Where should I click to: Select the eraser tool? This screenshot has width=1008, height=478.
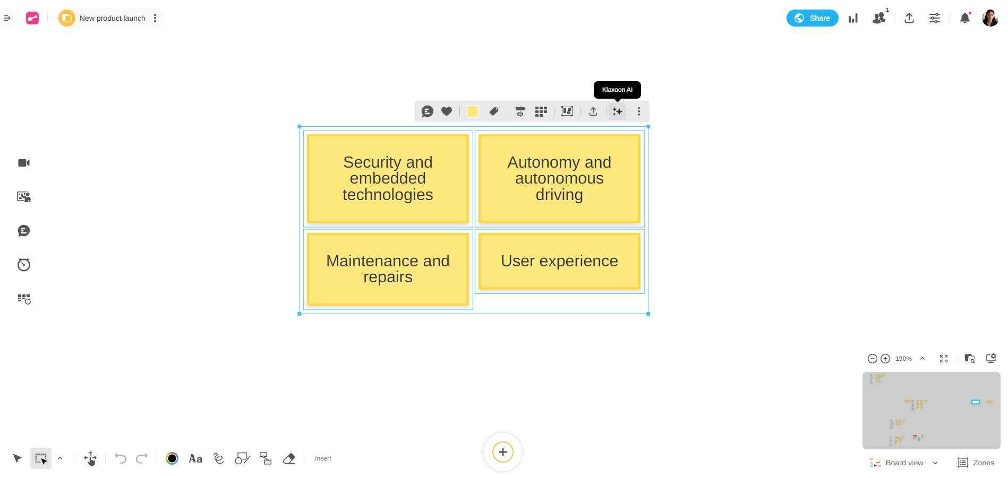click(289, 458)
